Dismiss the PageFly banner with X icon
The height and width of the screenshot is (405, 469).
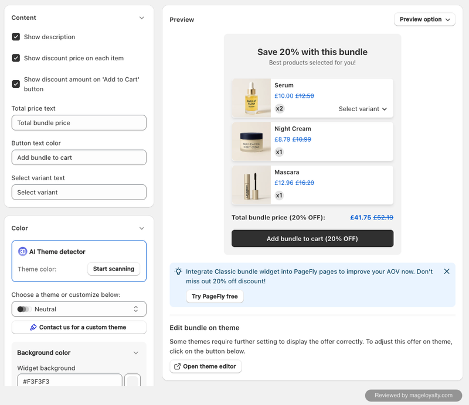[x=447, y=271]
